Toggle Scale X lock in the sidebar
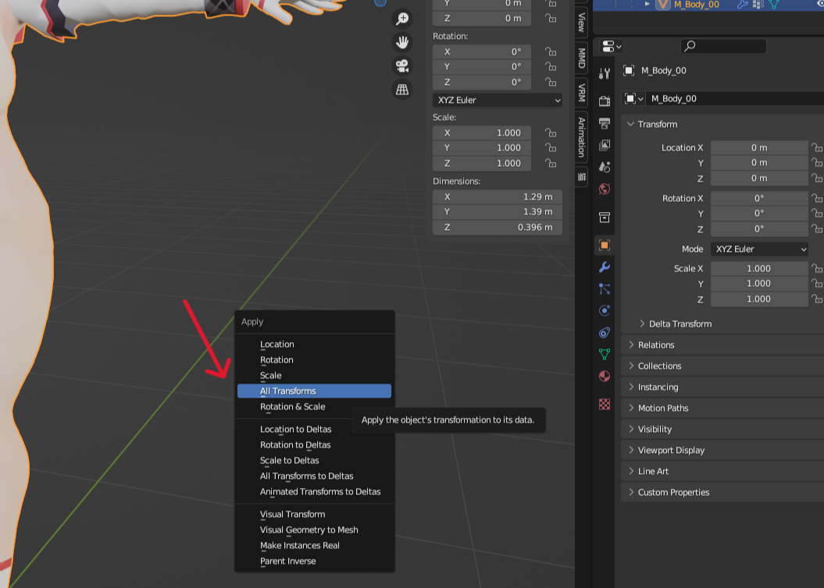 tap(551, 133)
